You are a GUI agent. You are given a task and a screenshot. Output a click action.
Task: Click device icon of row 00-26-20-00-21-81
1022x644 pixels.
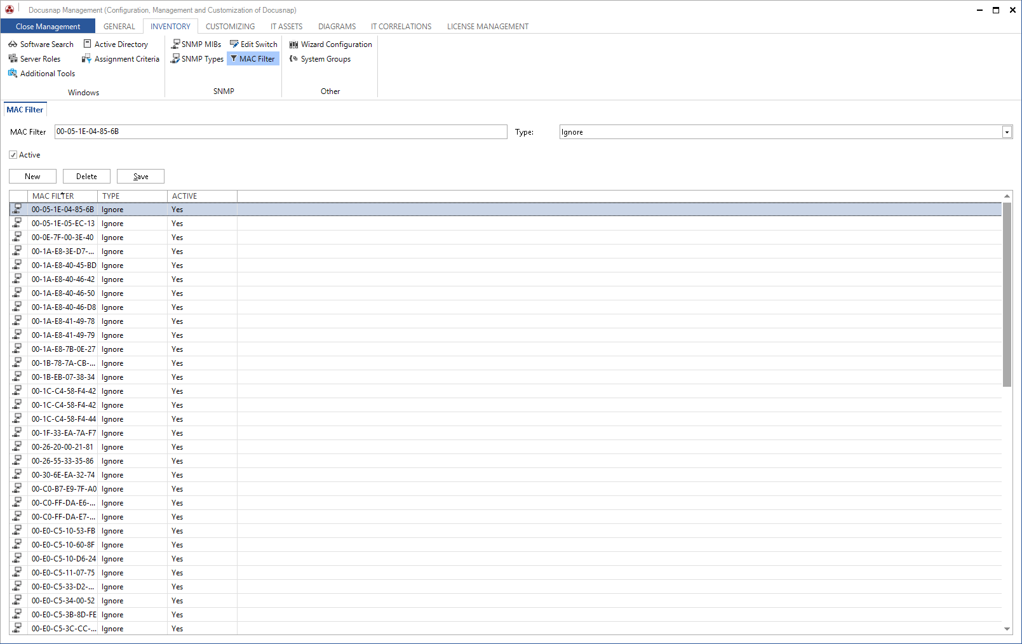18,446
